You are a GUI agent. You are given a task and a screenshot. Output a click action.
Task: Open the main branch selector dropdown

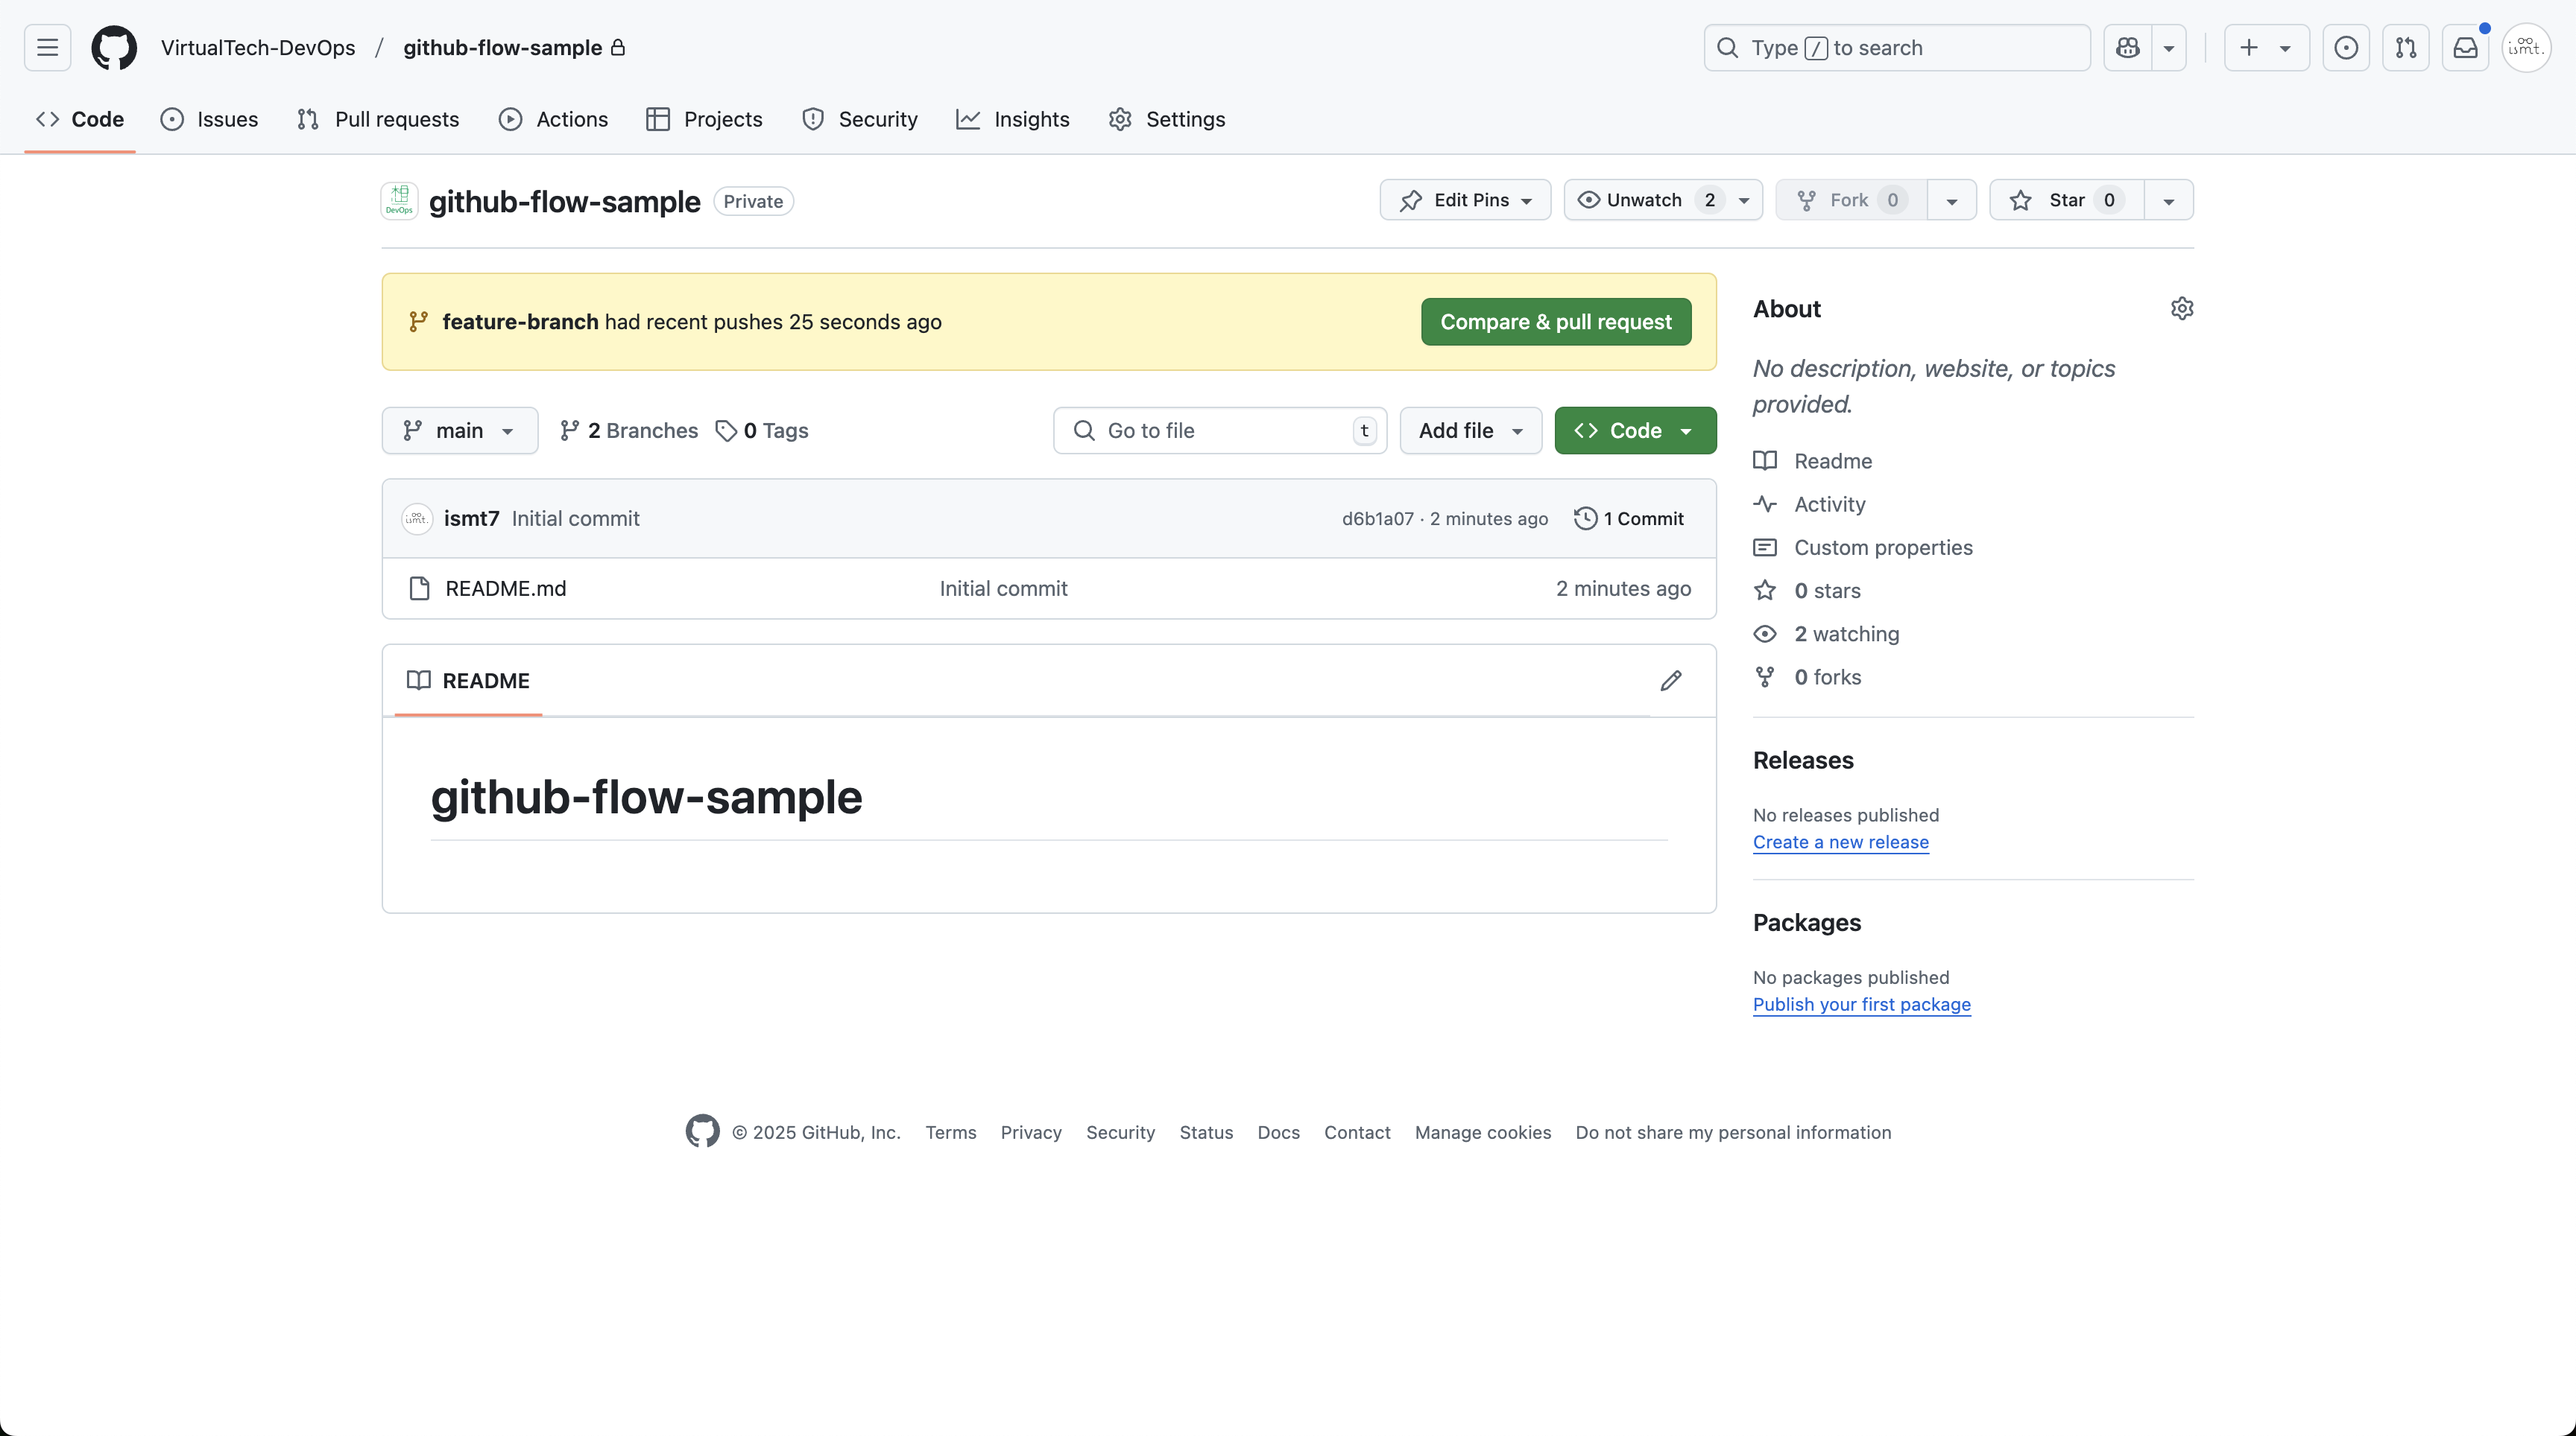(460, 431)
